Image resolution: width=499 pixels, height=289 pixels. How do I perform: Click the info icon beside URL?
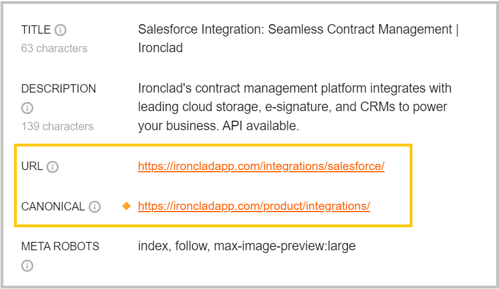click(x=52, y=167)
